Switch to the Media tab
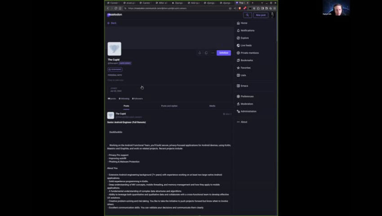The height and width of the screenshot is (216, 382). (212, 106)
